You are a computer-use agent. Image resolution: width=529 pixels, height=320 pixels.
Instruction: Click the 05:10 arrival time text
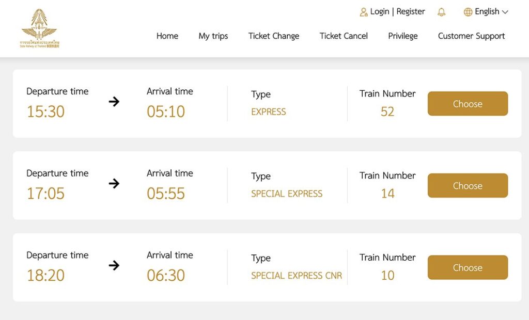[166, 111]
